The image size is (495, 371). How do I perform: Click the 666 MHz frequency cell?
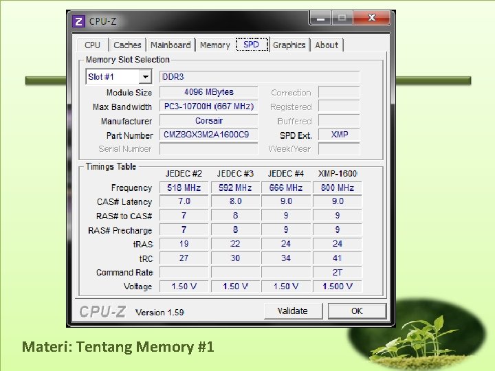[x=286, y=188]
